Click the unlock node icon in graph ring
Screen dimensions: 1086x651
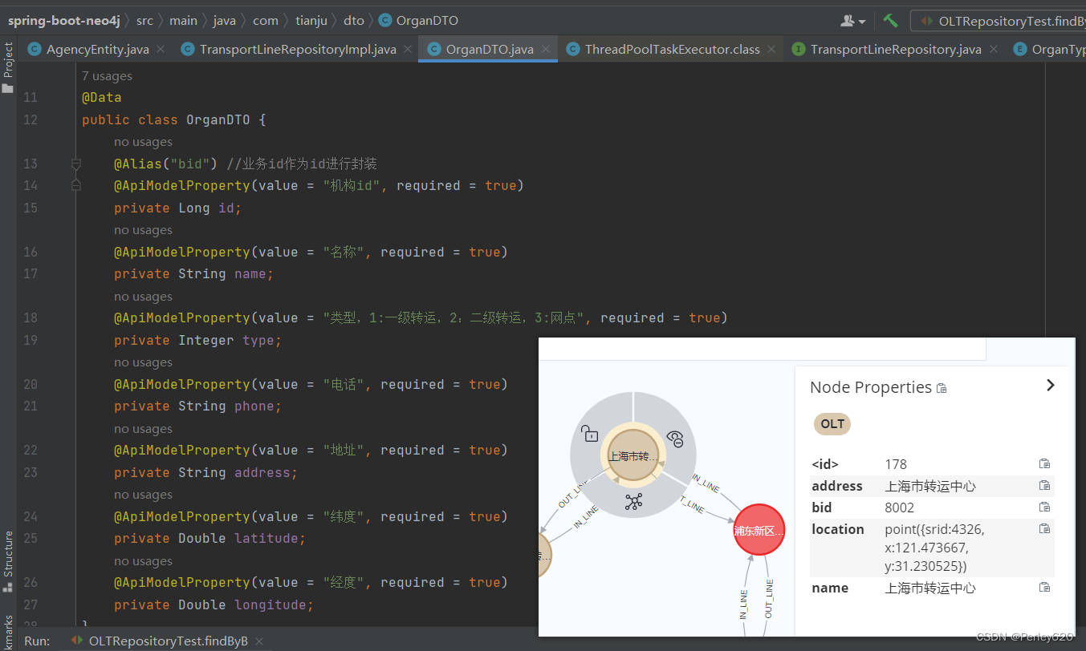pos(590,434)
